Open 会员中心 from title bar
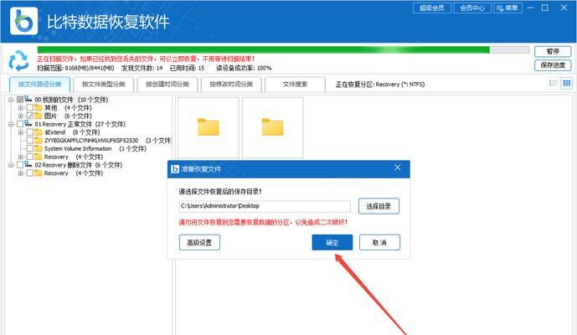Viewport: 577px width, 335px height. (x=472, y=8)
